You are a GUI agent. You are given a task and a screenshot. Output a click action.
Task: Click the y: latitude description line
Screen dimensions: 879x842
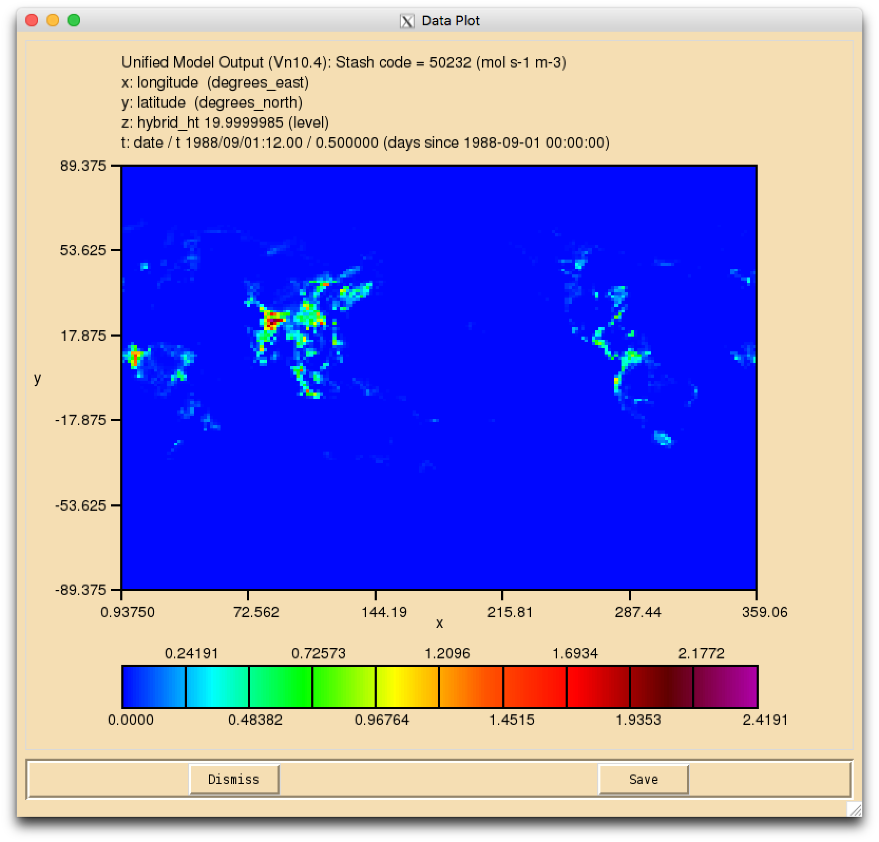212,102
